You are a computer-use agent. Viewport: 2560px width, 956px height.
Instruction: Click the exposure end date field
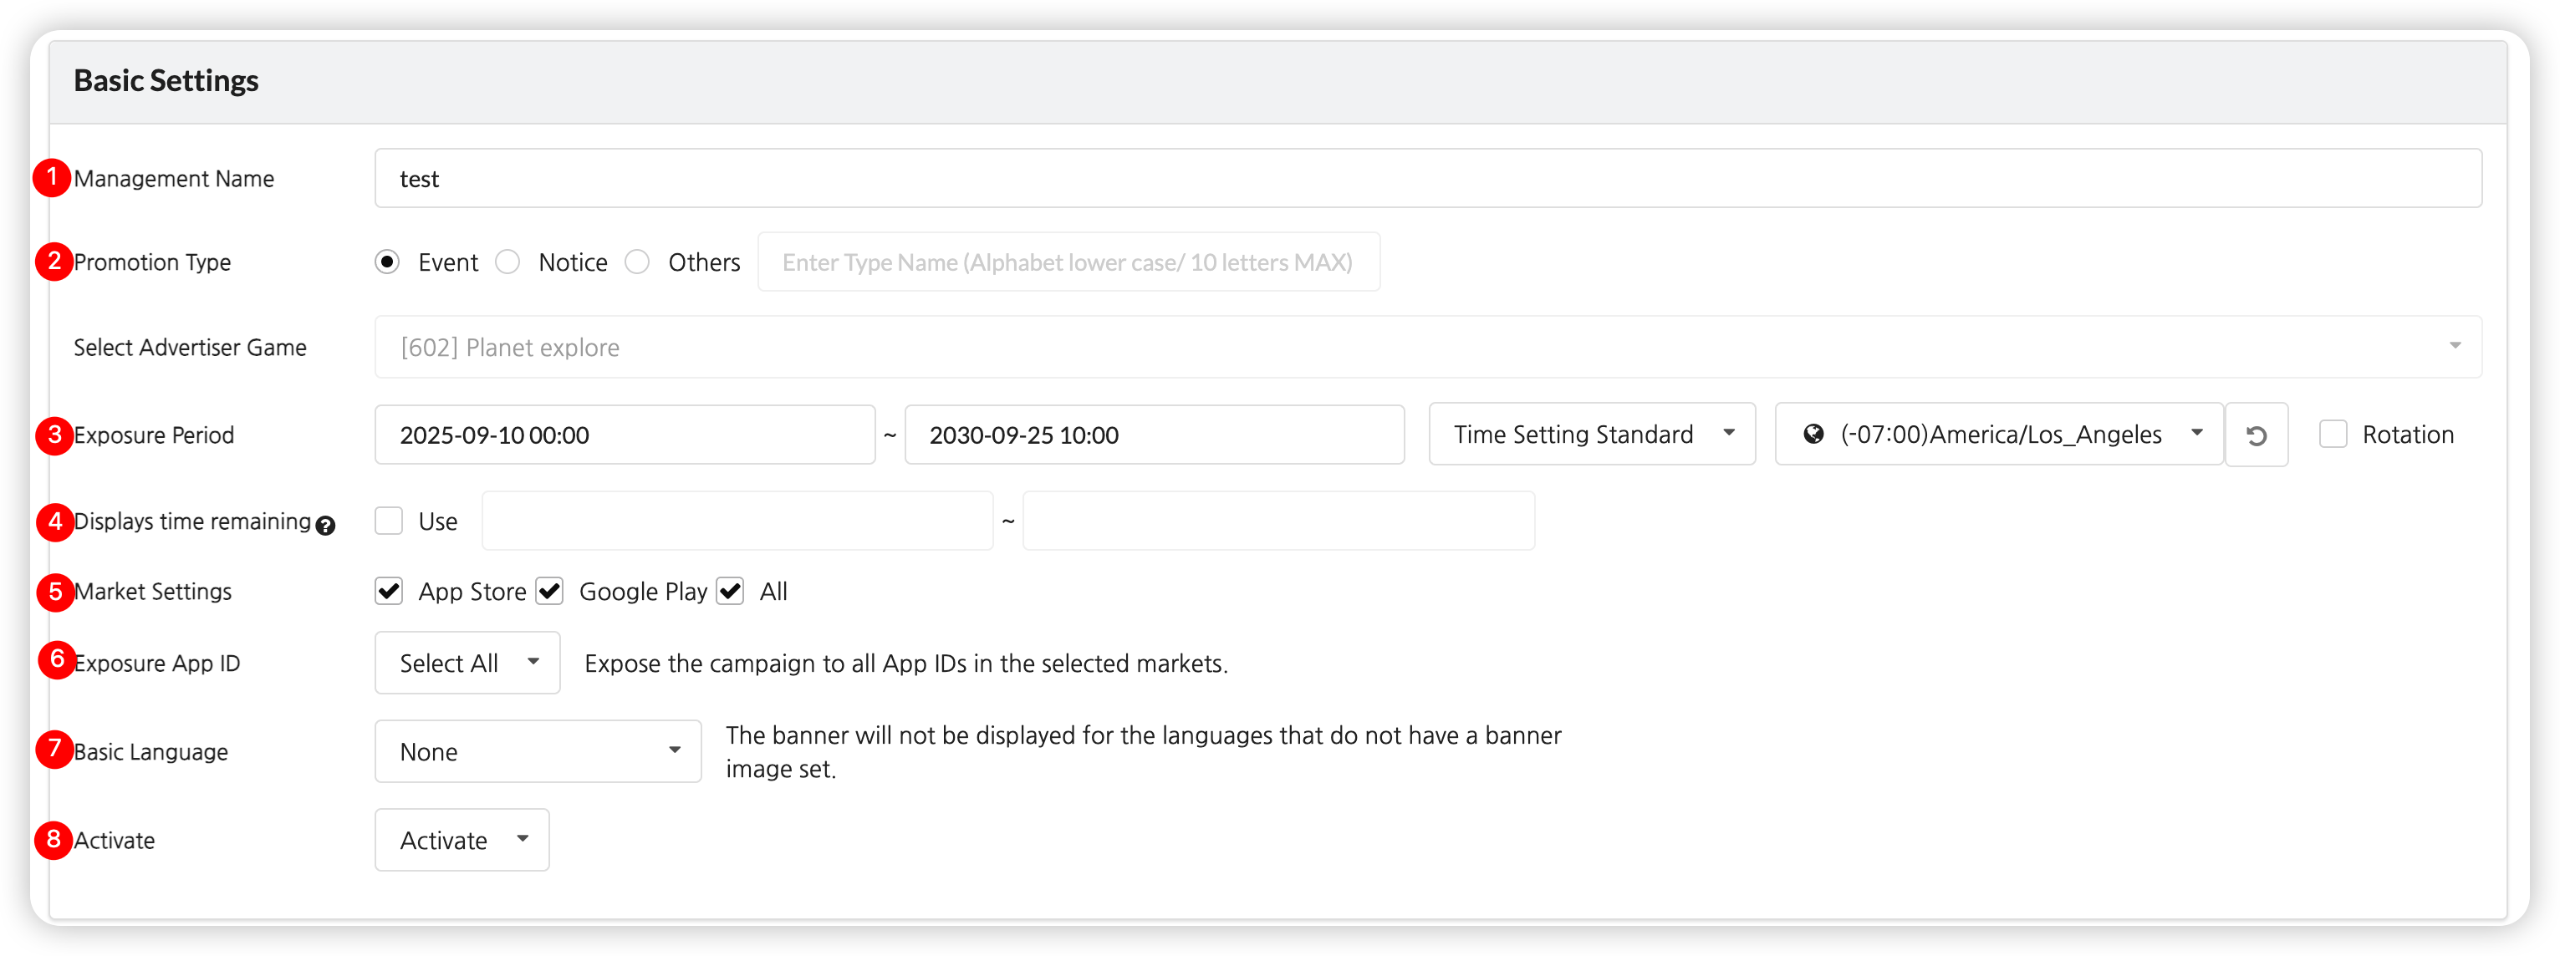[1154, 435]
